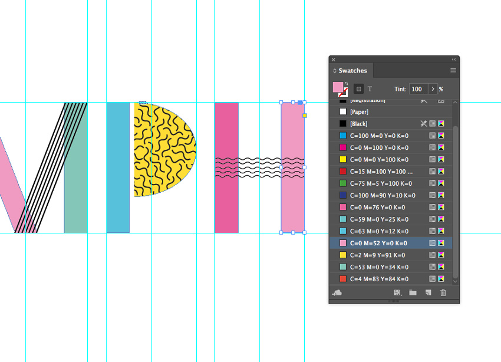Click the delete swatch trash icon

[443, 292]
